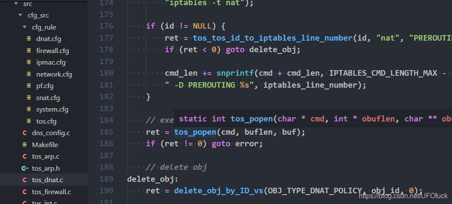Select the tos_dnat.c file entry
Image resolution: width=452 pixels, height=204 pixels.
(x=44, y=180)
